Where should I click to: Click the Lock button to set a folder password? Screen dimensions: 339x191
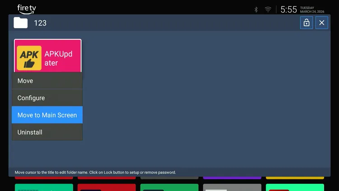point(306,23)
